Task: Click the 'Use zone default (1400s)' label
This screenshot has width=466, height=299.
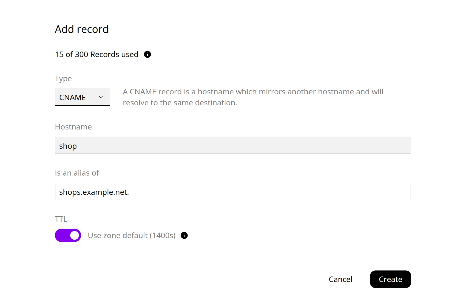Action: point(132,235)
